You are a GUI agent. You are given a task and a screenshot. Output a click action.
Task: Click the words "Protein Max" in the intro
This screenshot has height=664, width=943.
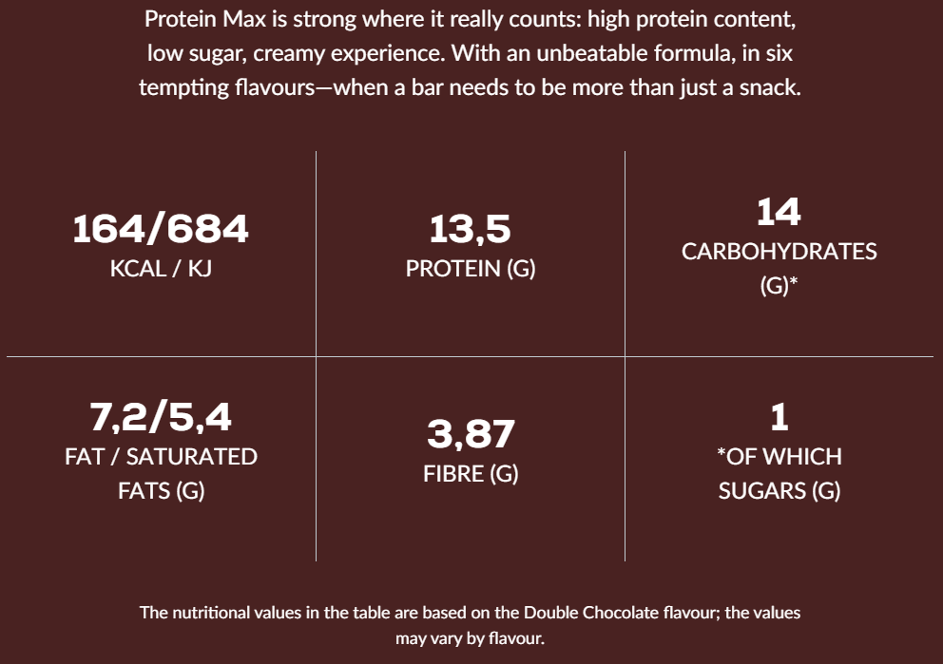point(194,19)
